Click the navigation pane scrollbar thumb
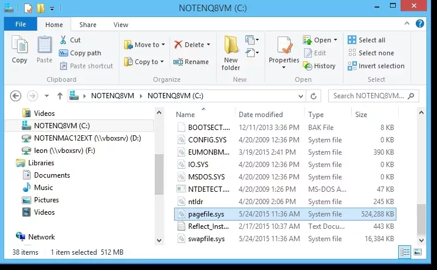This screenshot has width=437, height=270. 159,174
